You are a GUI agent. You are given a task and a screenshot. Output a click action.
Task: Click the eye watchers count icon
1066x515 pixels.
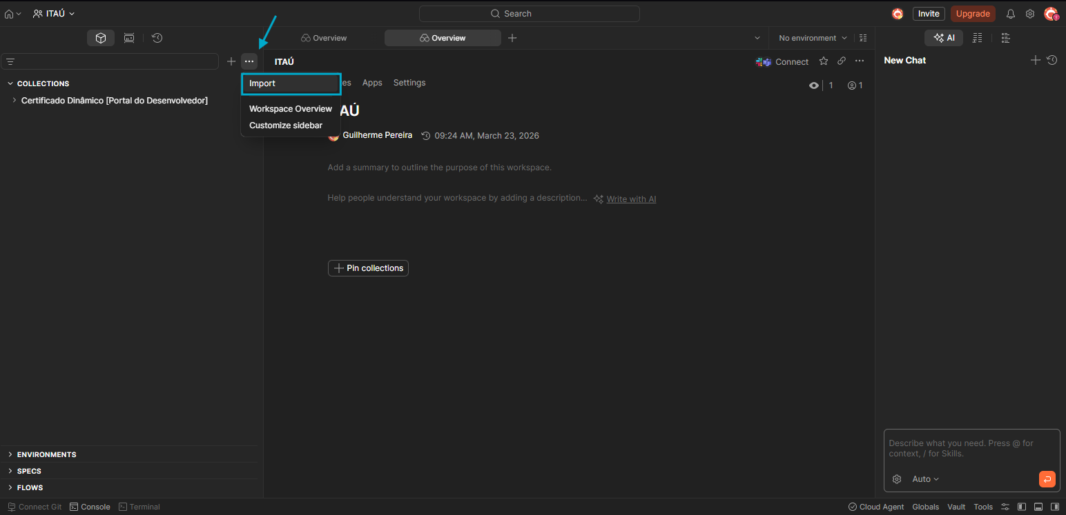[x=814, y=85]
